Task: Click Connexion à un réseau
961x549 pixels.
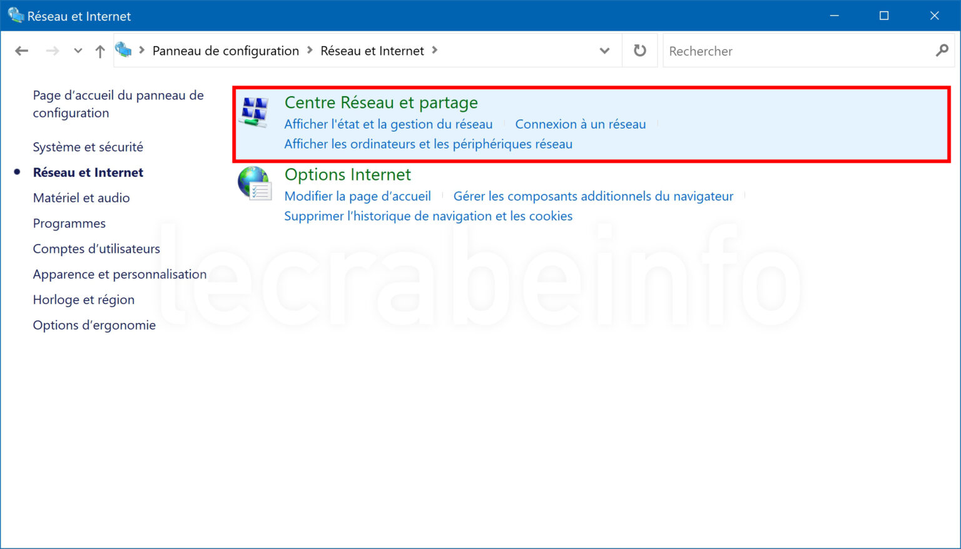Action: [580, 124]
